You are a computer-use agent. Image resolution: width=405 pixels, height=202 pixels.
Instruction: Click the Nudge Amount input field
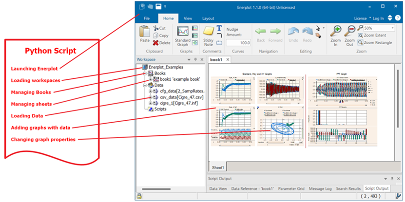pos(238,43)
